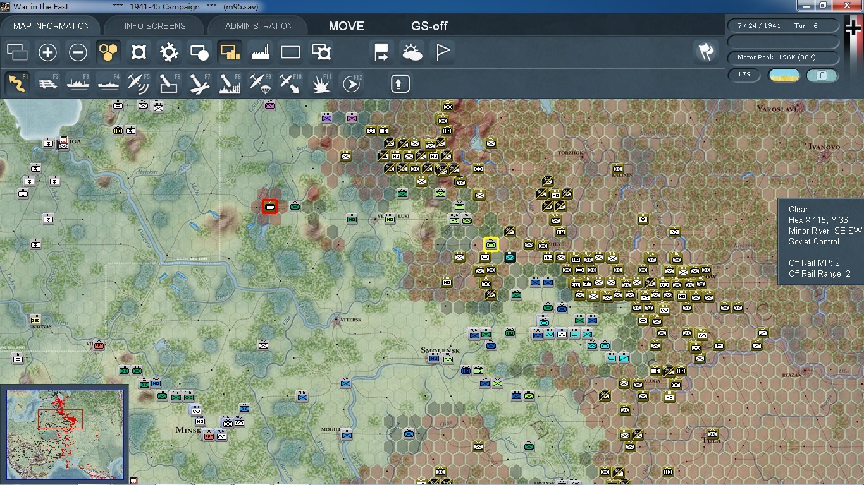Screen dimensions: 864x485
Task: Select F10 air transfer mode
Action: click(290, 83)
